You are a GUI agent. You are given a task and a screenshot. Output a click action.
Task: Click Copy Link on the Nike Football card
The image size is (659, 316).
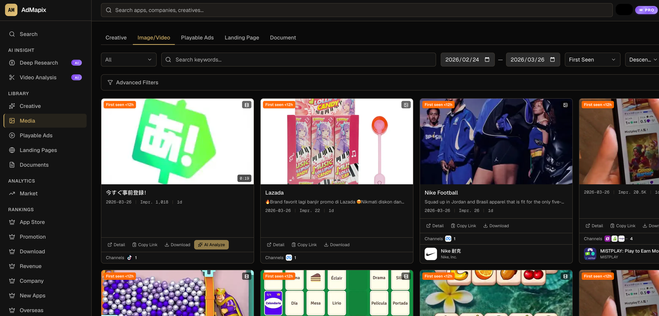tap(463, 226)
